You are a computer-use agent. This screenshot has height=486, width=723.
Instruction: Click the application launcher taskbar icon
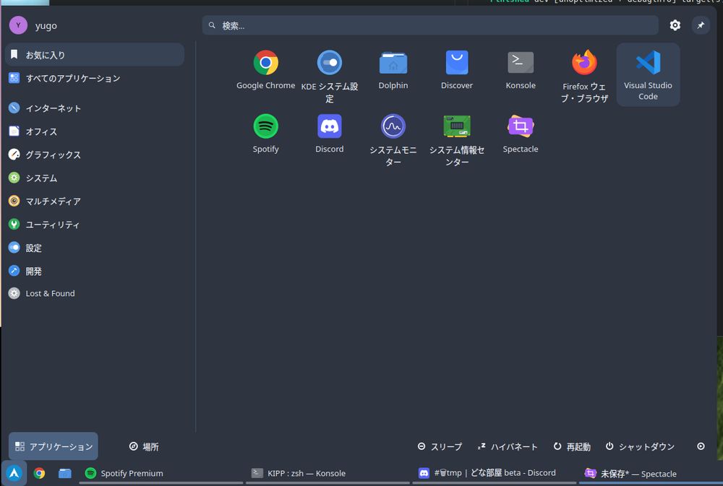pos(14,473)
